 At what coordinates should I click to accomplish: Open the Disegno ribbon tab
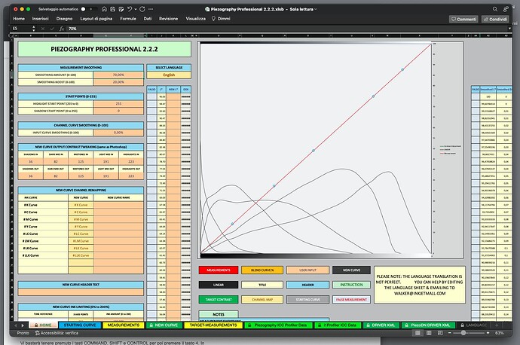64,19
